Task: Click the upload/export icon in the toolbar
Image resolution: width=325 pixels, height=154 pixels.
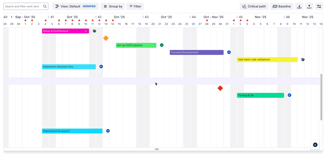Action: (309, 6)
